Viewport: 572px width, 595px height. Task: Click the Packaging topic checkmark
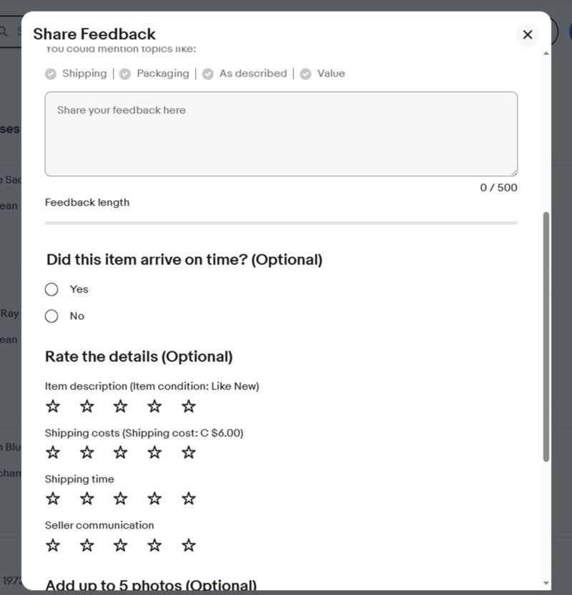pos(125,74)
